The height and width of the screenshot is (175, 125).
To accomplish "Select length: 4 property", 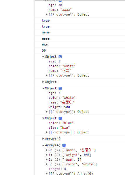I will 57,169.
